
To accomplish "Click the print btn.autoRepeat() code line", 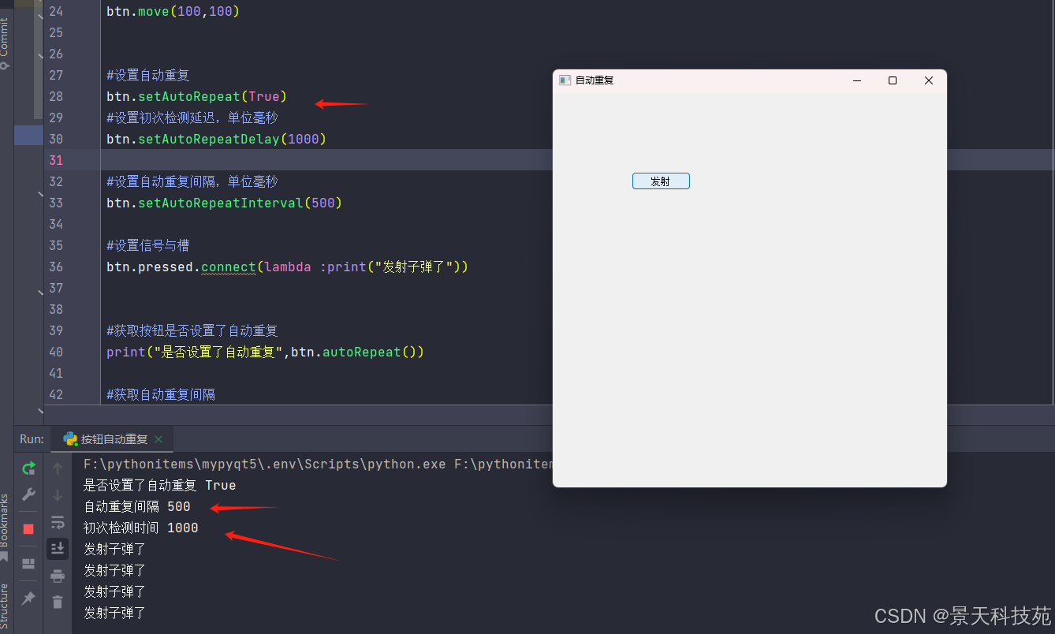I will [266, 352].
